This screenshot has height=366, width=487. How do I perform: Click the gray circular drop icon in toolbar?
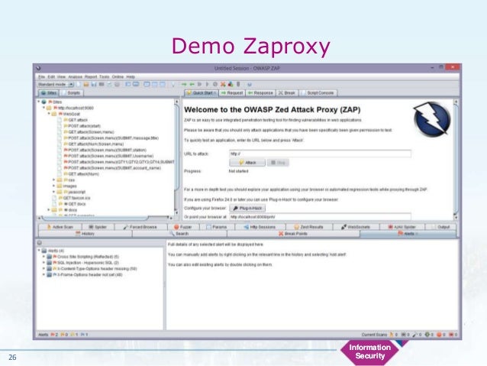[x=215, y=84]
